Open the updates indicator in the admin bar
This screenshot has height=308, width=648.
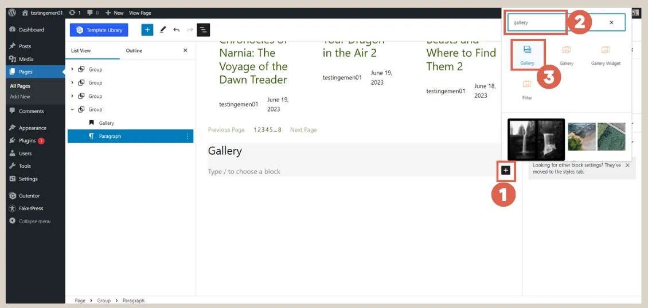tap(75, 13)
